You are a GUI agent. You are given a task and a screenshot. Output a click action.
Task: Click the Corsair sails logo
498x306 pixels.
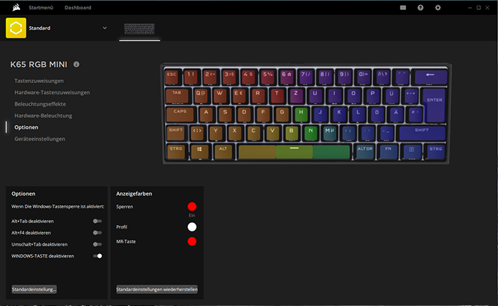coord(16,7)
